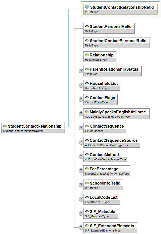This screenshot has width=161, height=234.
Task: Select the StudentContactRelationship root element
Action: click(x=34, y=126)
